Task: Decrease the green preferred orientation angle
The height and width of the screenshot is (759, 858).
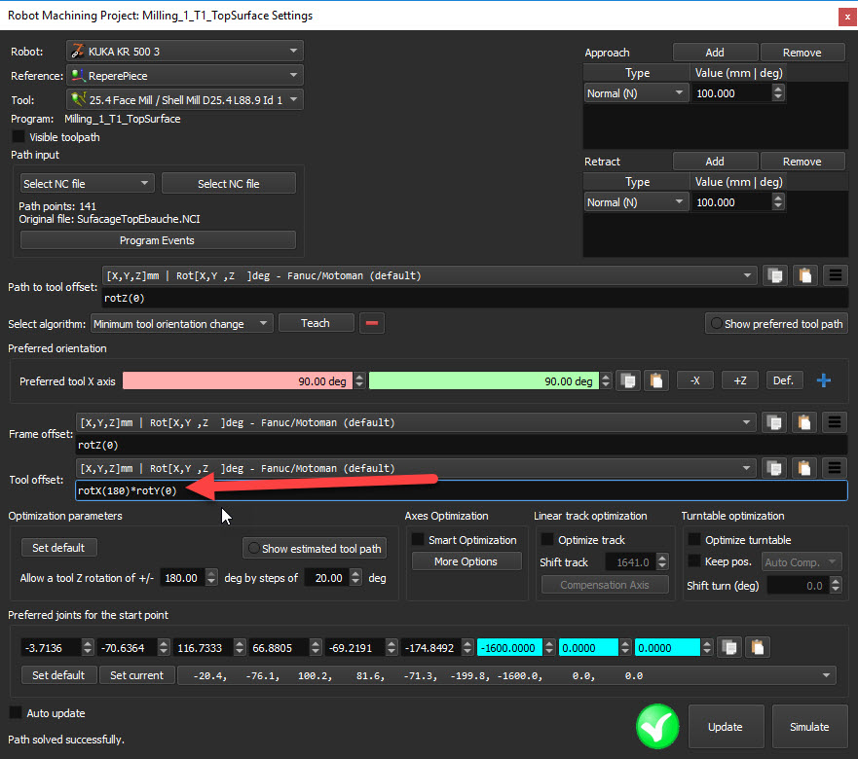Action: (x=606, y=385)
